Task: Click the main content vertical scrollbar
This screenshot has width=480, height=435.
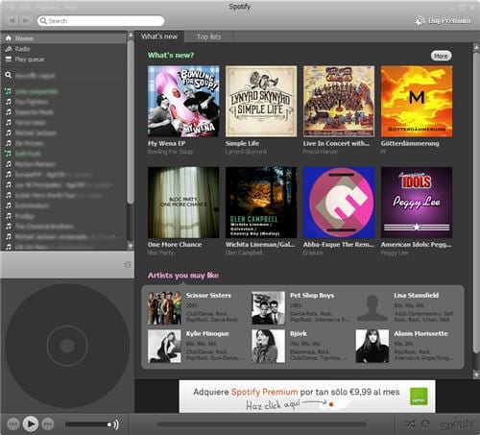Action: pyautogui.click(x=476, y=204)
